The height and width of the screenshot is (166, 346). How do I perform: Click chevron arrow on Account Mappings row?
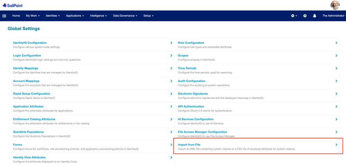[x=172, y=81]
